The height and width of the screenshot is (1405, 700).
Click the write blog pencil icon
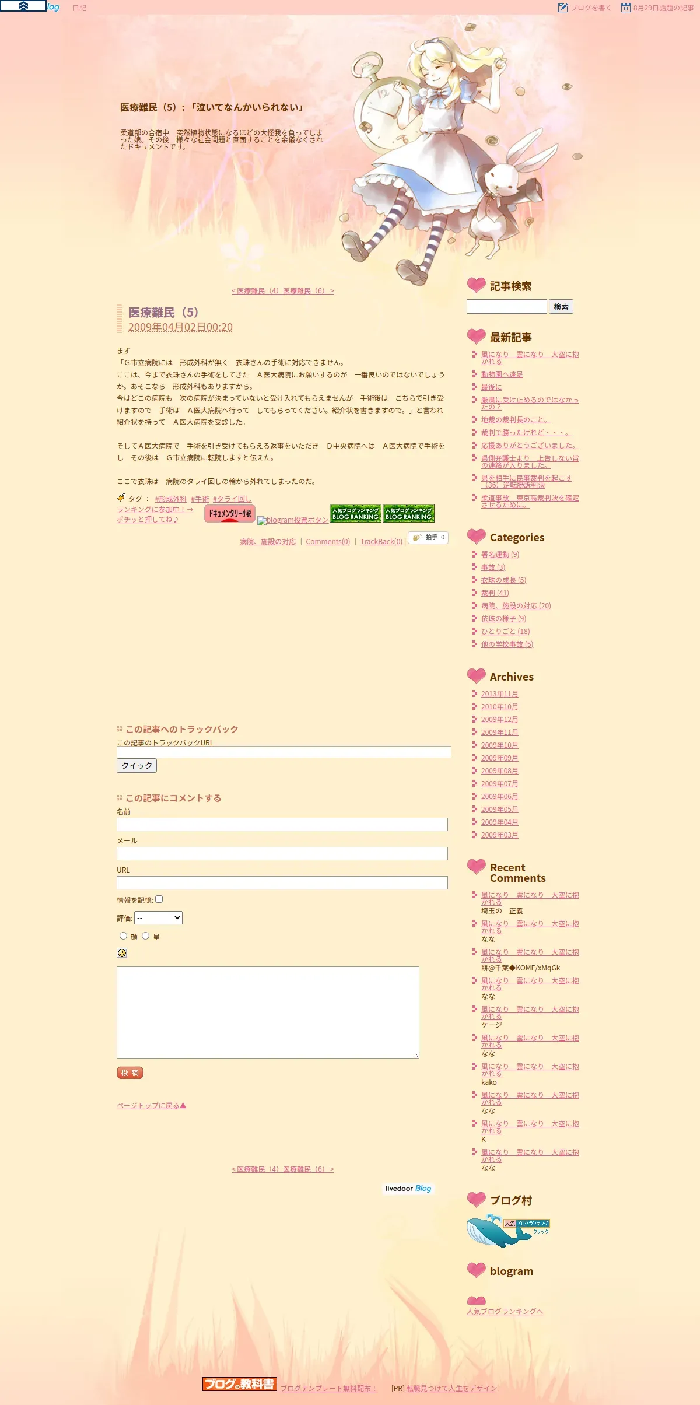pos(562,8)
